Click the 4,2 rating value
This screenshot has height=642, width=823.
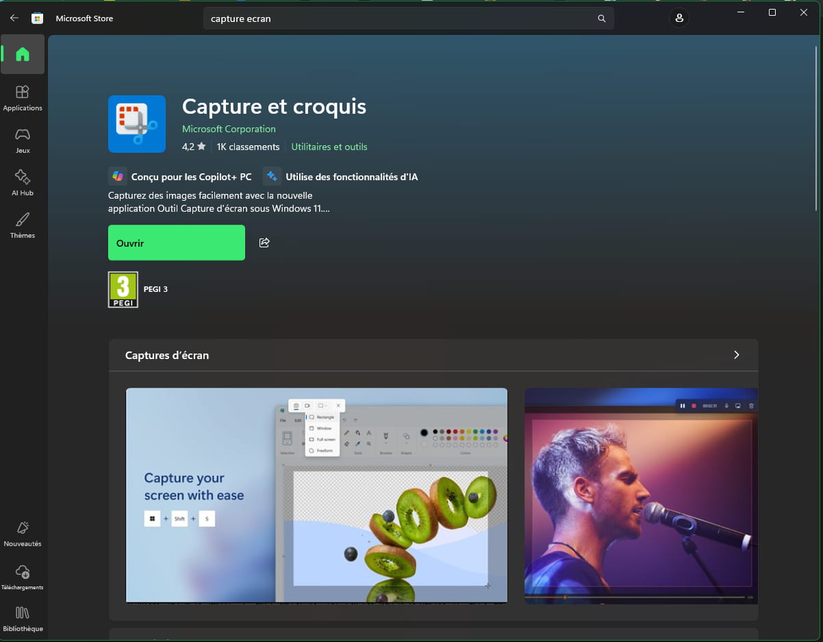(x=188, y=147)
